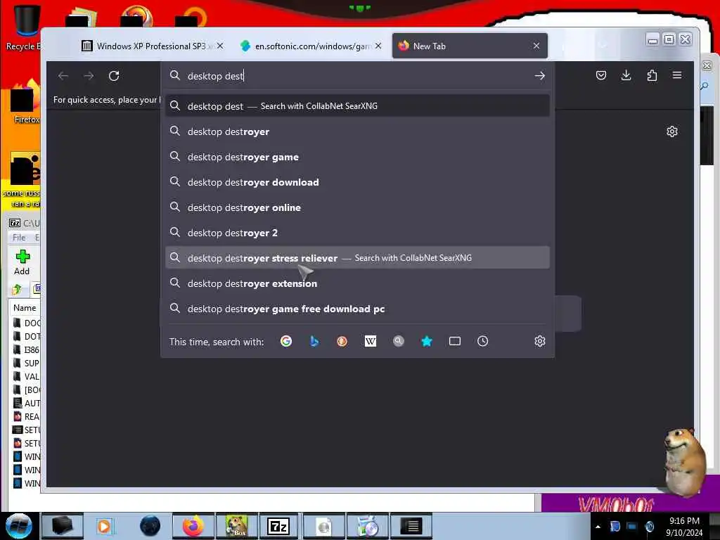Screen dimensions: 720x540
Task: Open the clock showing 9:16 PM
Action: 684,527
